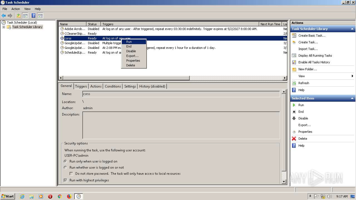Sort by the Status column header
Image resolution: width=356 pixels, height=200 pixels.
(x=93, y=24)
